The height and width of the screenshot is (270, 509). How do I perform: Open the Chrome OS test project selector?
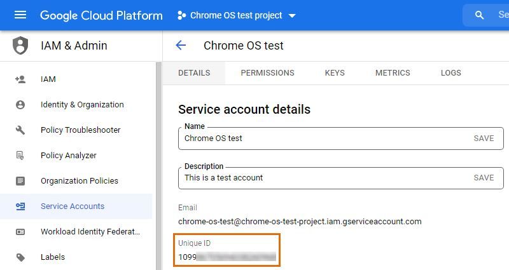point(237,15)
